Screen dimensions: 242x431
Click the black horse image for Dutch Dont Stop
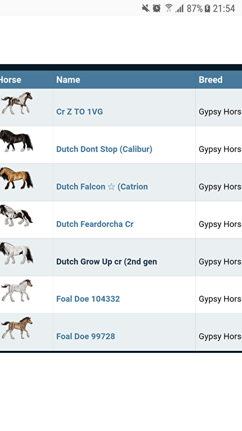coord(17,141)
